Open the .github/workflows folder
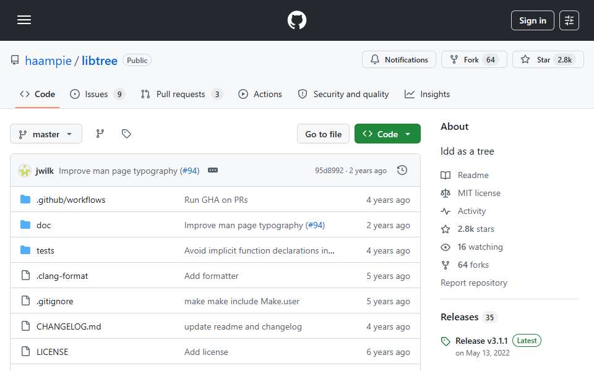This screenshot has height=371, width=594. (x=71, y=200)
